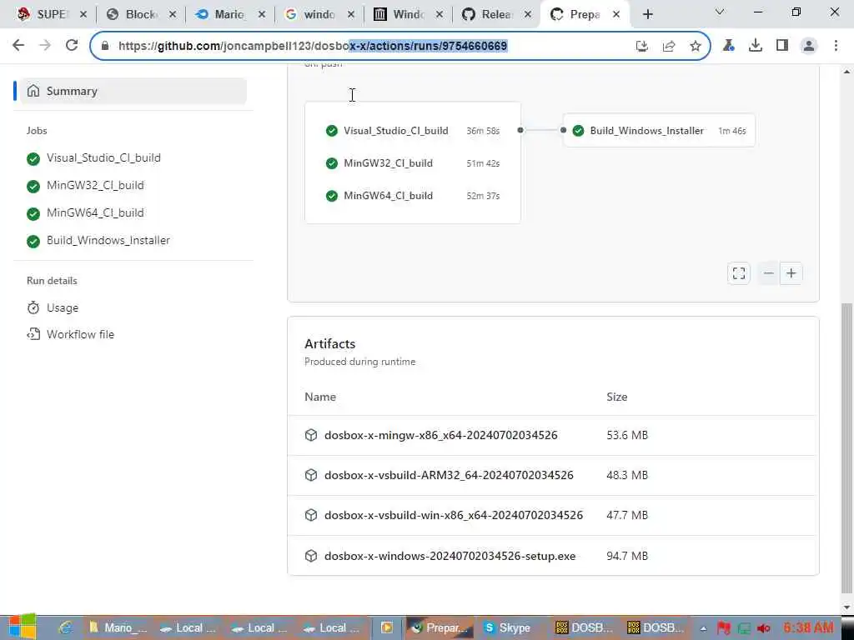Download dosbox-x-windows-20240702034526-setup.exe artifact
Image resolution: width=854 pixels, height=640 pixels.
pyautogui.click(x=450, y=556)
